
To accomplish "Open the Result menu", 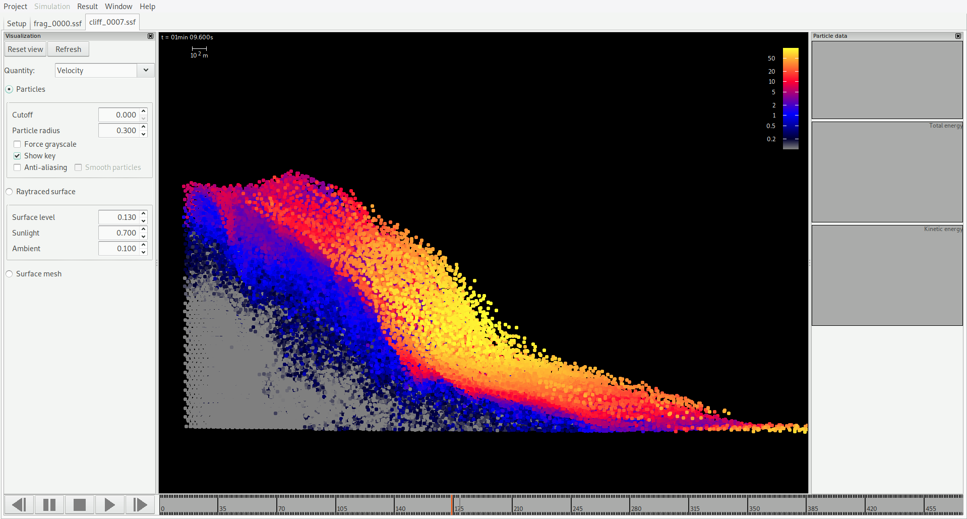I will (x=87, y=7).
